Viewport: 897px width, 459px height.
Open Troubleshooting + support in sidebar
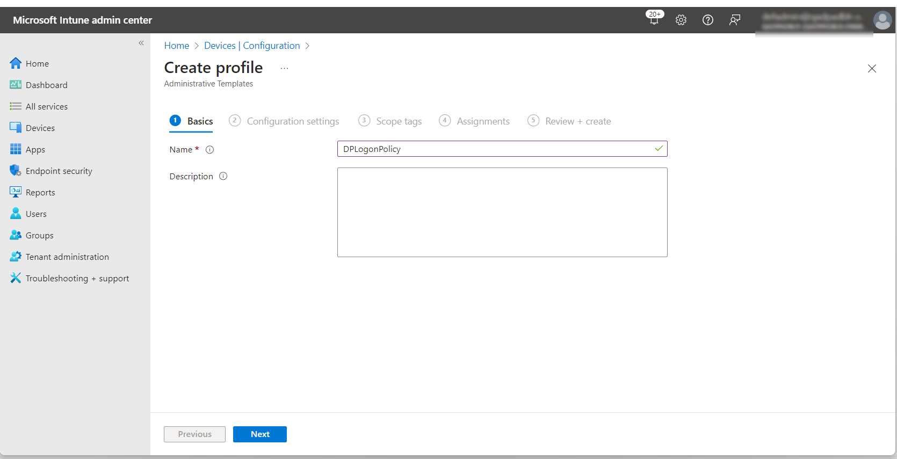[77, 278]
